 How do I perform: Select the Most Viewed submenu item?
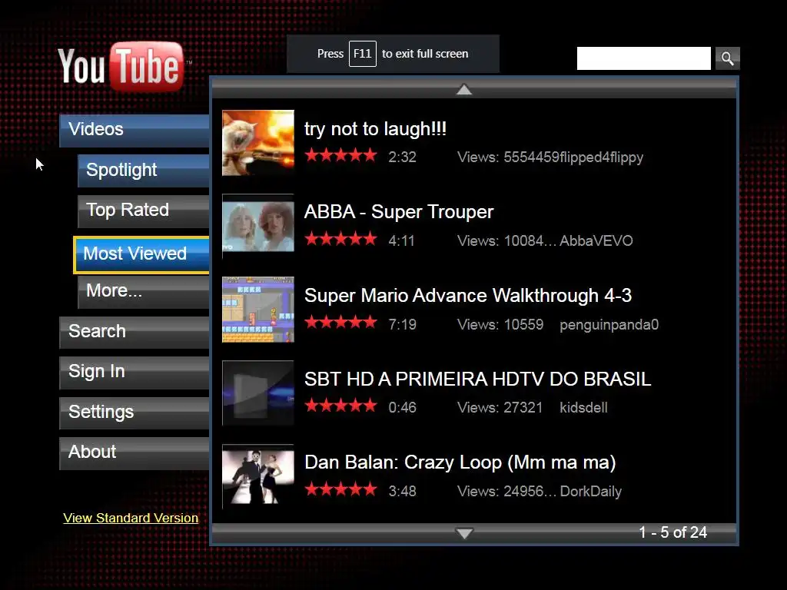point(141,255)
